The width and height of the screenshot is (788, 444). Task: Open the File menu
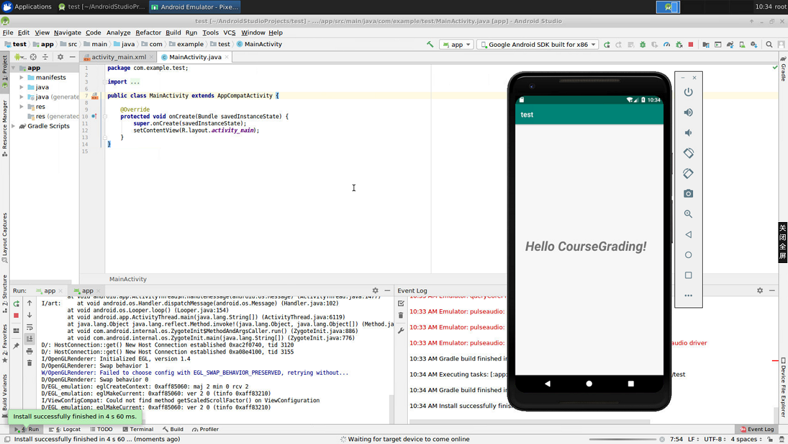pos(8,33)
